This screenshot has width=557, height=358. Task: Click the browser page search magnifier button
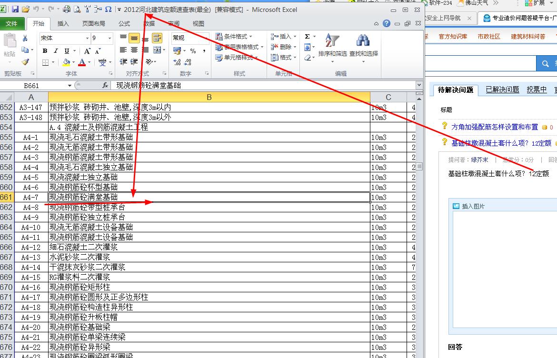click(x=545, y=63)
